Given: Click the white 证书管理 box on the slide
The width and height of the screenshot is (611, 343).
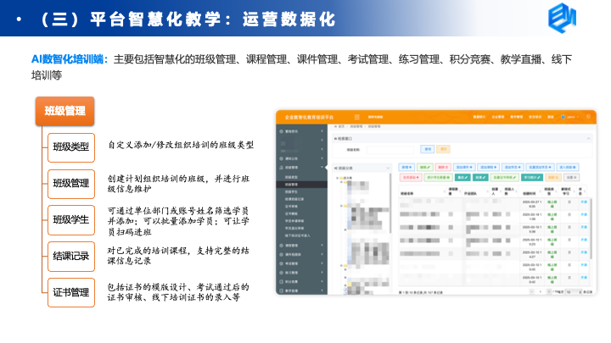Looking at the screenshot, I should pyautogui.click(x=70, y=293).
